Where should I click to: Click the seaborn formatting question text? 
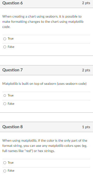(43, 22)
